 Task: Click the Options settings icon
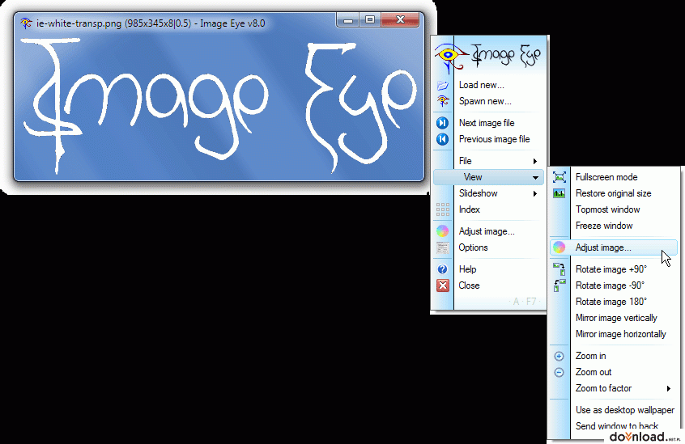[443, 247]
